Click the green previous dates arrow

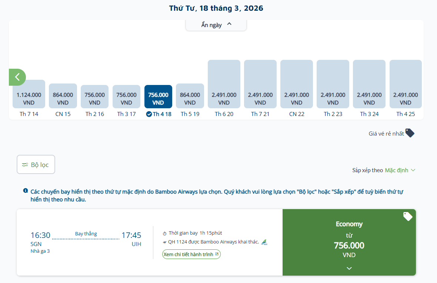coord(17,77)
